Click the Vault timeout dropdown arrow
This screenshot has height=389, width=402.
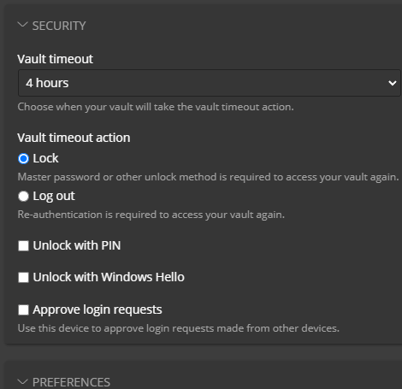[x=393, y=83]
